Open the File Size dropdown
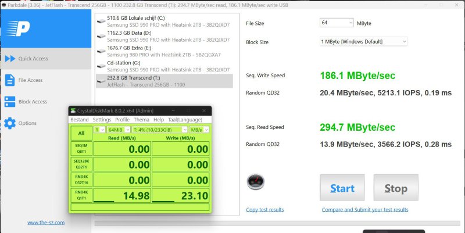This screenshot has width=465, height=233. pyautogui.click(x=337, y=23)
